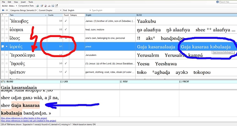This screenshot has height=126, width=237.
Task: Toggle the star on the ἰάομαι row
Action: [x=7, y=30]
